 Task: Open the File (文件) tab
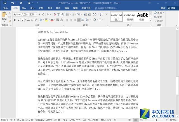tap(5, 8)
